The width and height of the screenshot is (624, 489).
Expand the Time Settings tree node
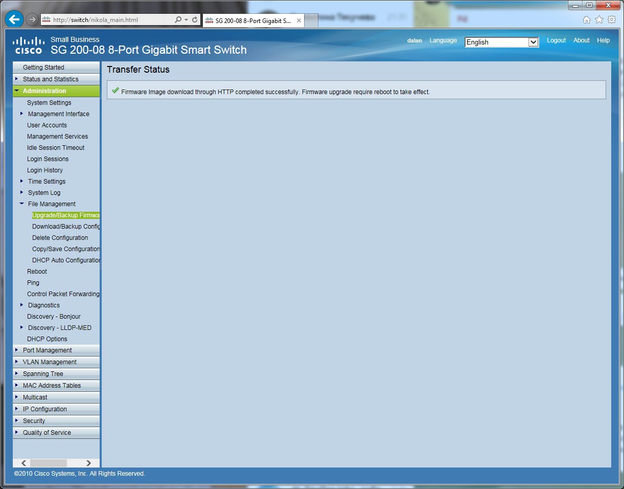(x=21, y=181)
